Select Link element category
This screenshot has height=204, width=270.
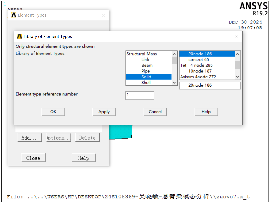(149, 60)
